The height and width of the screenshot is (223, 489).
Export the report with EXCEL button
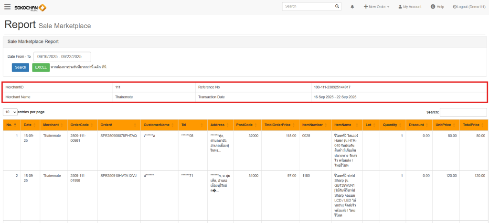click(x=41, y=67)
